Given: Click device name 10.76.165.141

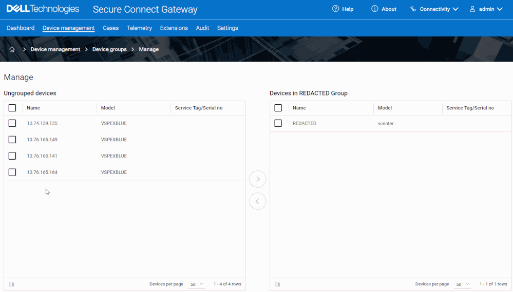Looking at the screenshot, I should 42,156.
